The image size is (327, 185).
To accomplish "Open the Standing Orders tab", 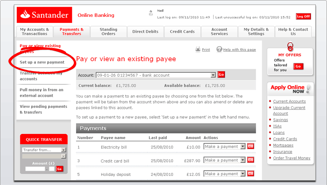I will pyautogui.click(x=109, y=32).
